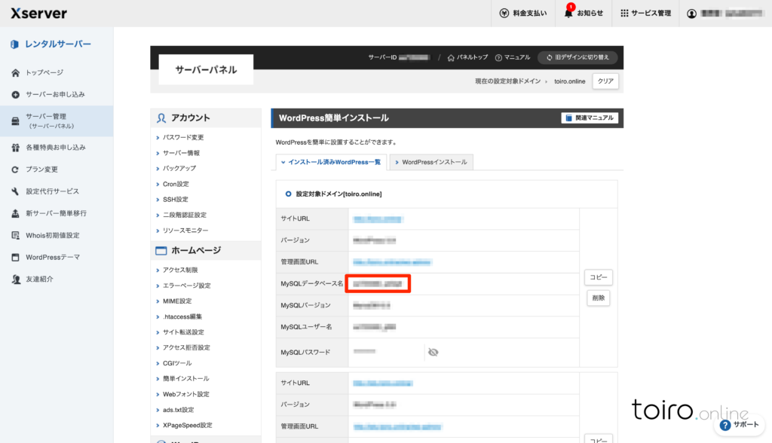Open 設定代行サービス wrench icon
The height and width of the screenshot is (443, 772).
pos(15,191)
